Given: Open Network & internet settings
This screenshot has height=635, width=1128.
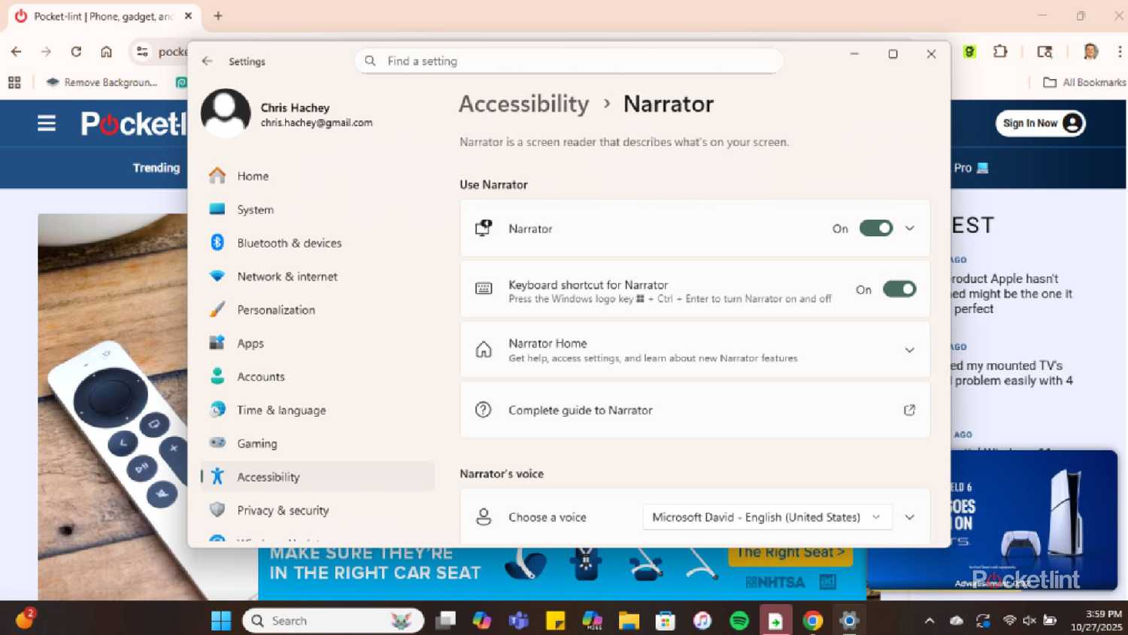Looking at the screenshot, I should pyautogui.click(x=287, y=276).
